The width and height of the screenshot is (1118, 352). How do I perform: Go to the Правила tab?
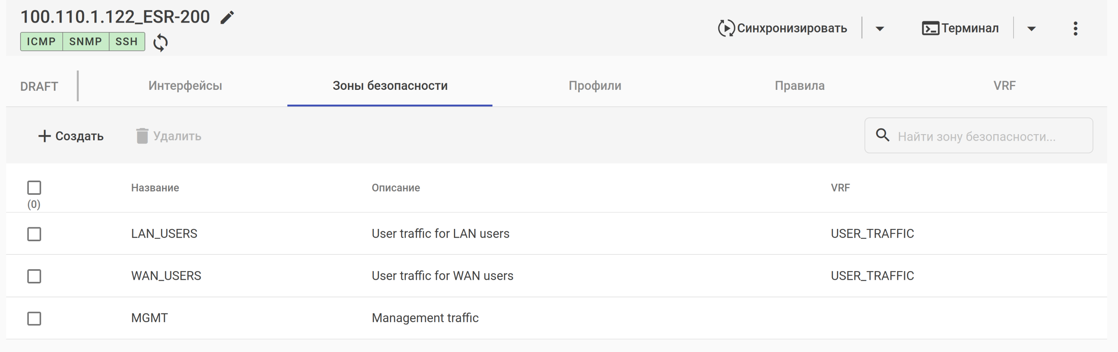[800, 86]
